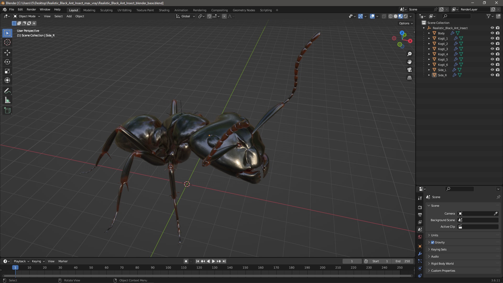The image size is (503, 283).
Task: Open the Object properties tab
Action: pos(420,246)
